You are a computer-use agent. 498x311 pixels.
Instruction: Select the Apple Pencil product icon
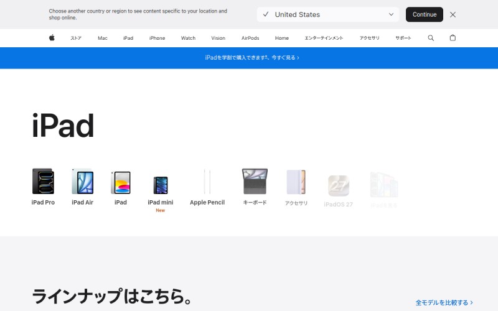[x=207, y=181]
